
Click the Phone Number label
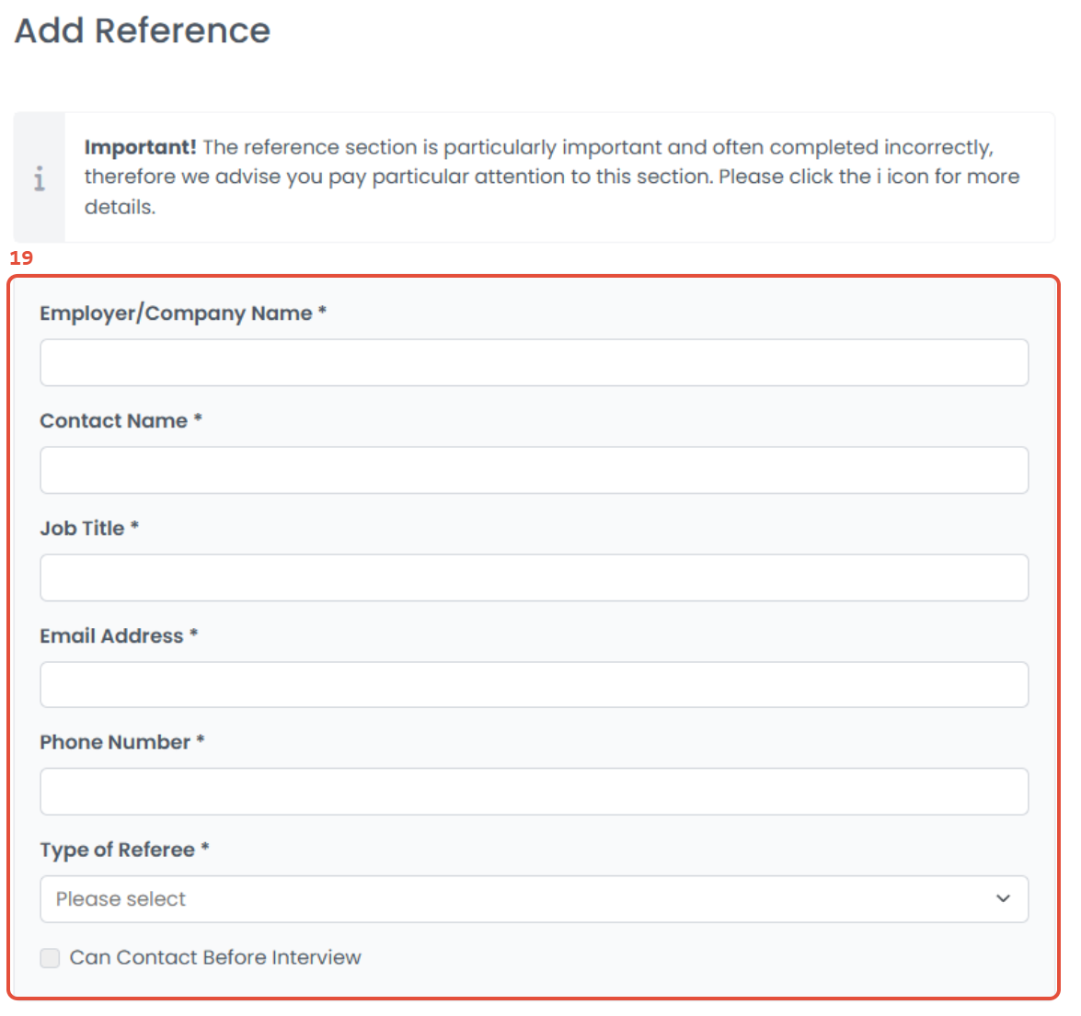[x=115, y=743]
